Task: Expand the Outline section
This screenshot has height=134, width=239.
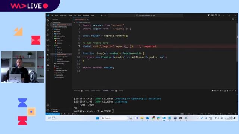Action: point(55,109)
